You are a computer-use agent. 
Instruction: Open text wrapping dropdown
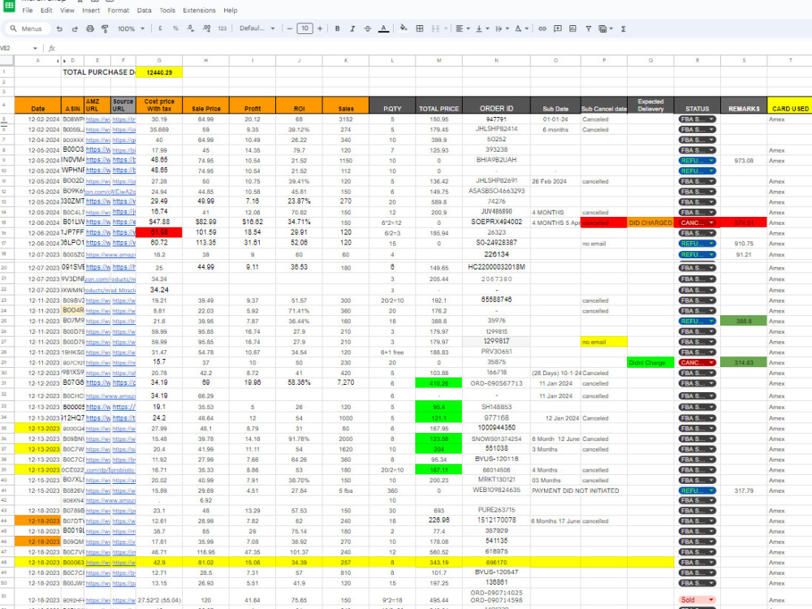(502, 29)
